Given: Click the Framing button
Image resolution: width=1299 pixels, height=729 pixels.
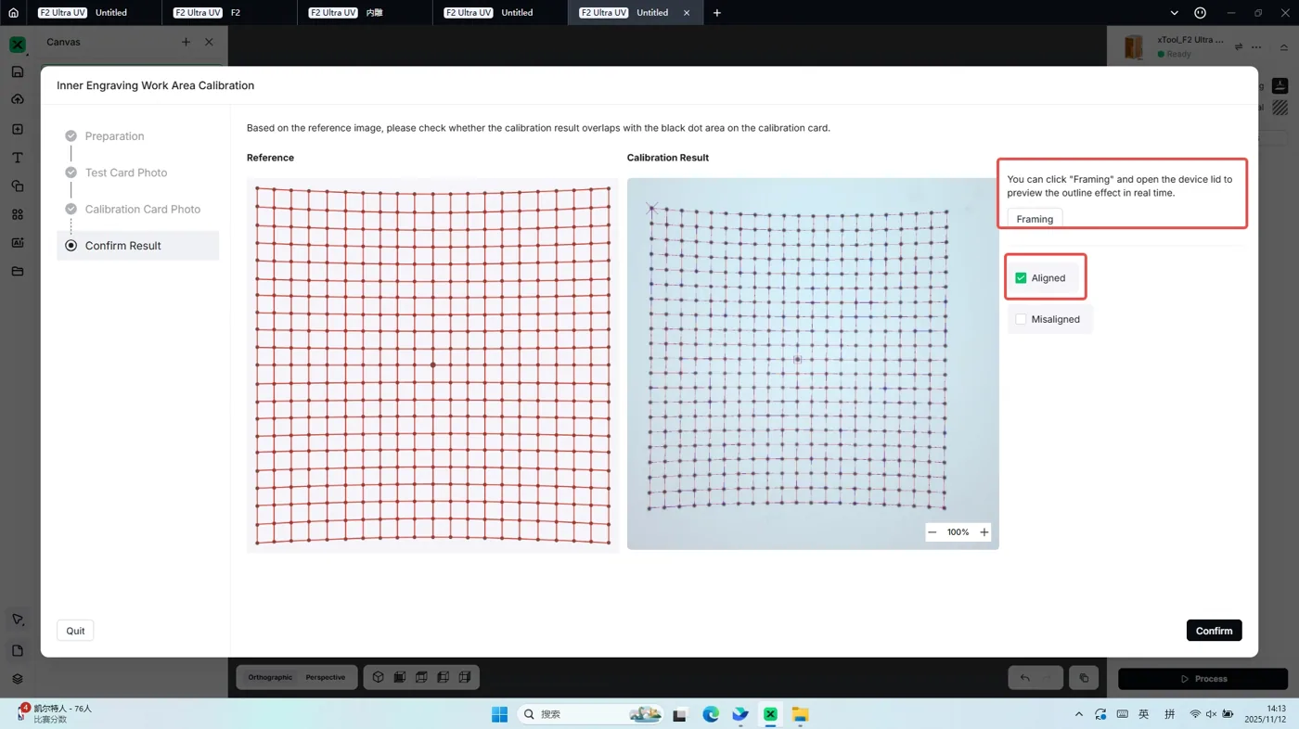Looking at the screenshot, I should click(x=1035, y=219).
